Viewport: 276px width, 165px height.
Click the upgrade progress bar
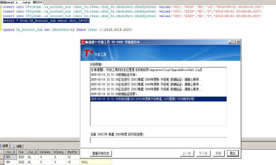coord(158,140)
